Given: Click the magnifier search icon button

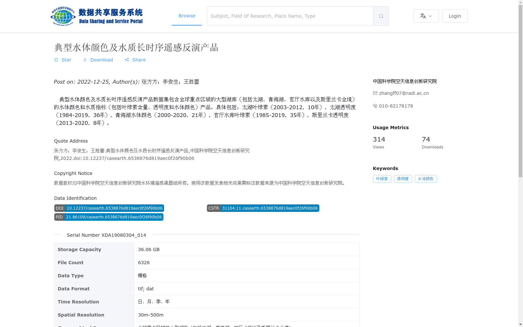Looking at the screenshot, I should 381,16.
